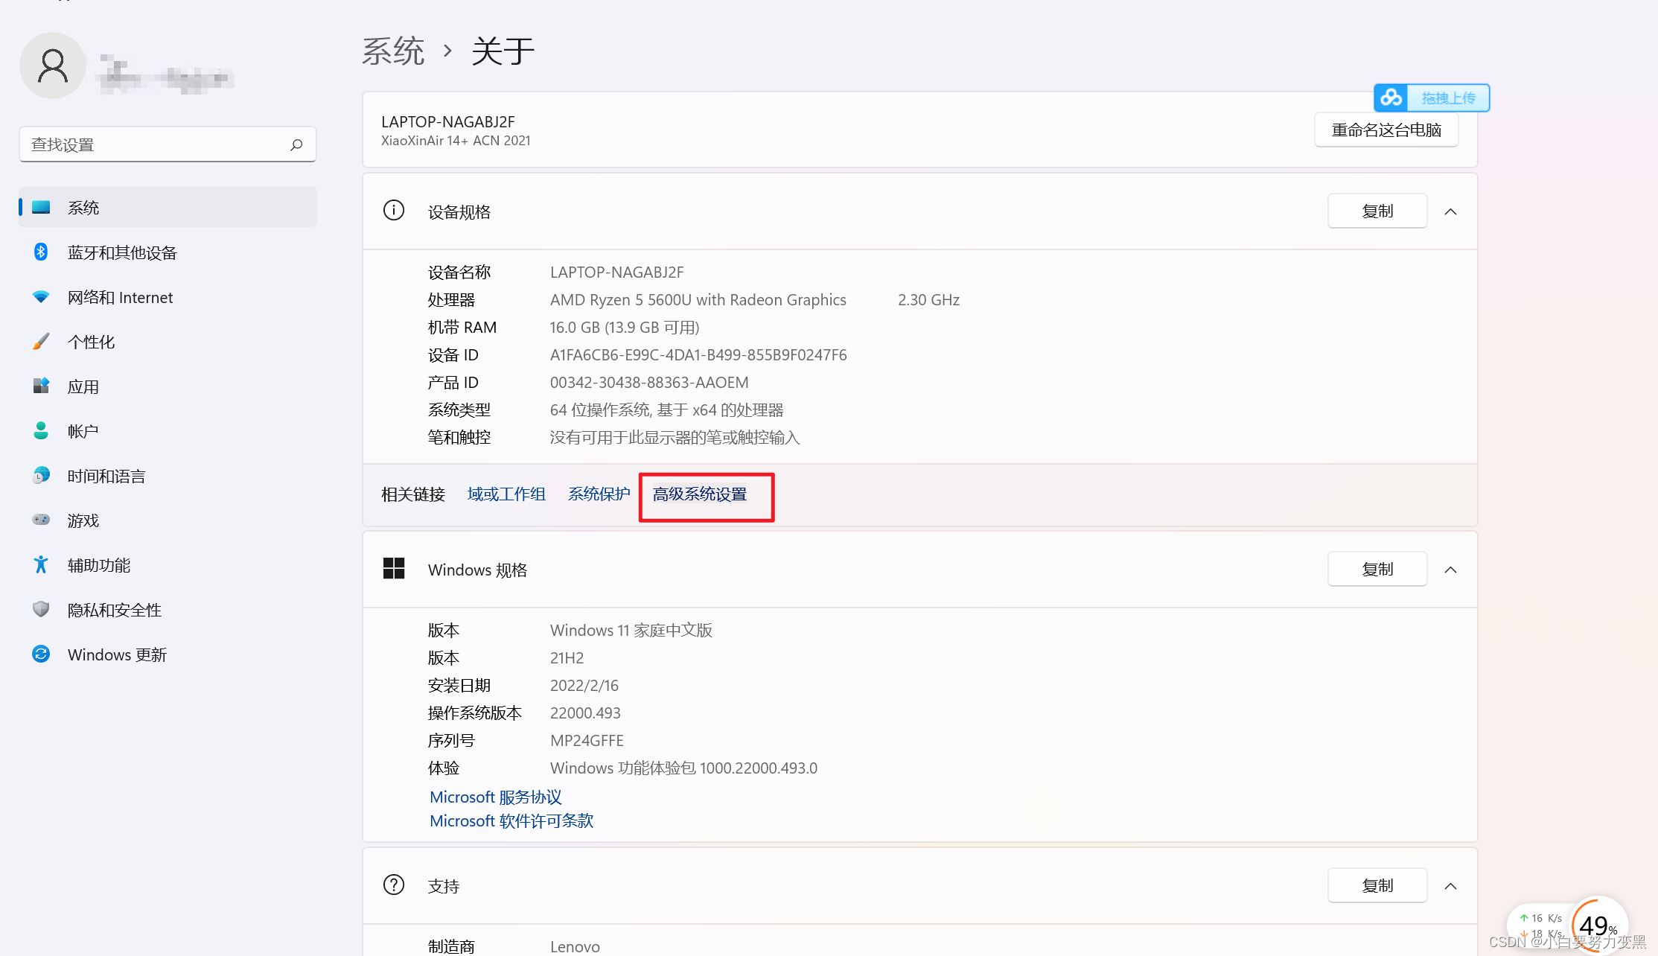Open Accessibility (辅助功能) settings
Viewport: 1658px width, 956px height.
(98, 565)
